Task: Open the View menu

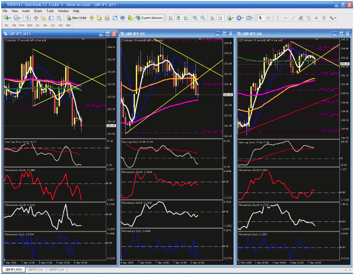Action: (x=15, y=11)
